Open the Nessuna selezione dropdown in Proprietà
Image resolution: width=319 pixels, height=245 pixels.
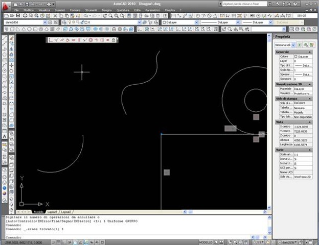(293, 45)
